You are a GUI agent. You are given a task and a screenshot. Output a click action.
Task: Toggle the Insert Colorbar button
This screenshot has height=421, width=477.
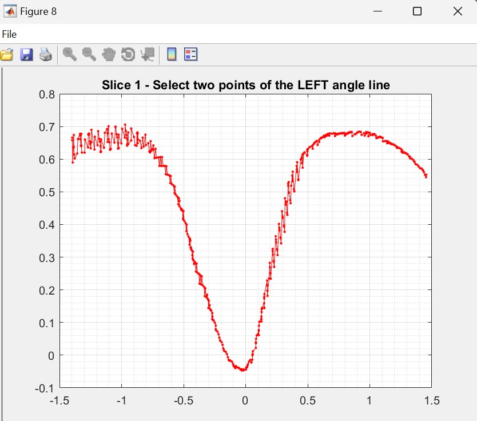(171, 54)
